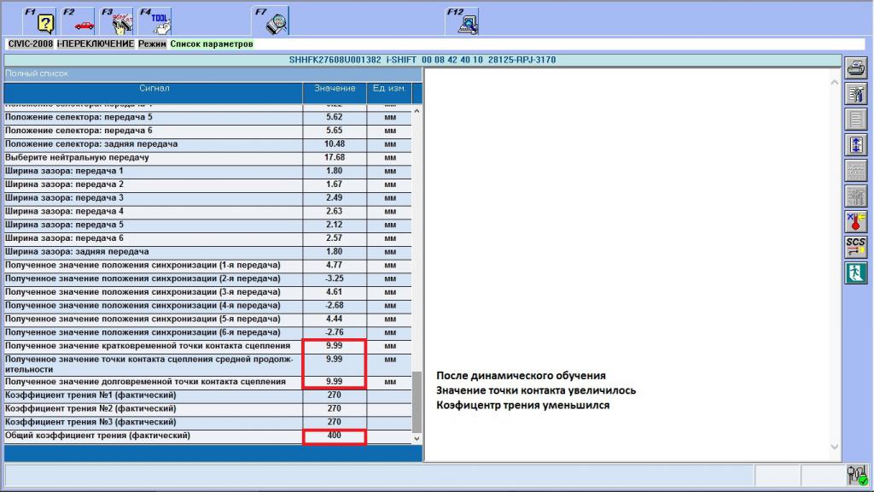Click the parameter list down scroll arrow
This screenshot has width=874, height=492.
point(417,438)
